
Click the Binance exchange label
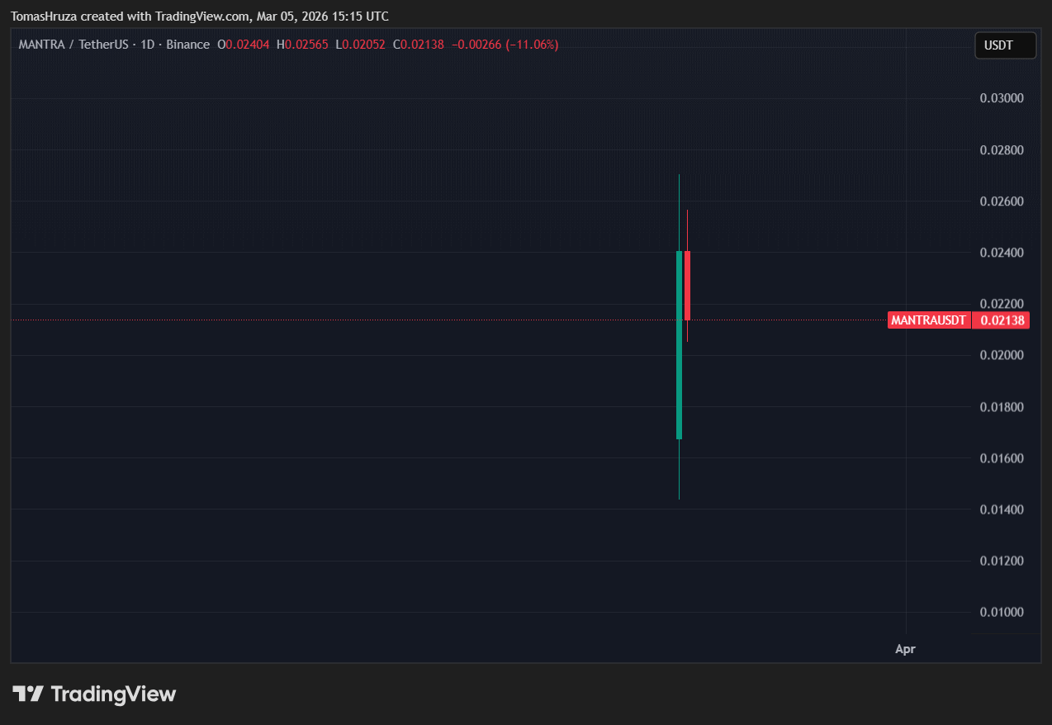pyautogui.click(x=187, y=45)
